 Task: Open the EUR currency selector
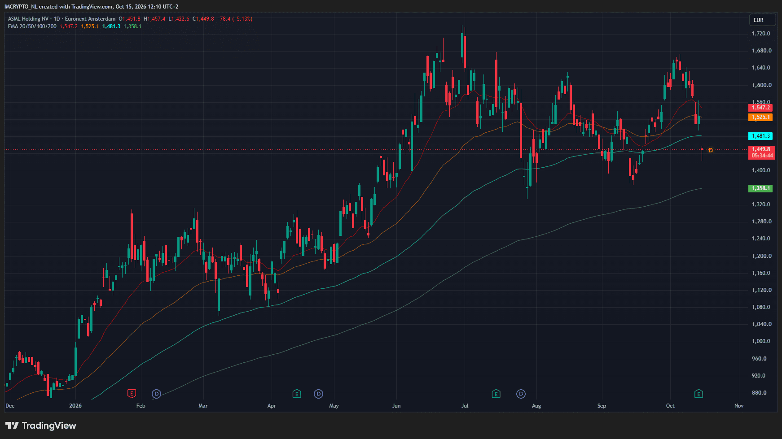762,20
